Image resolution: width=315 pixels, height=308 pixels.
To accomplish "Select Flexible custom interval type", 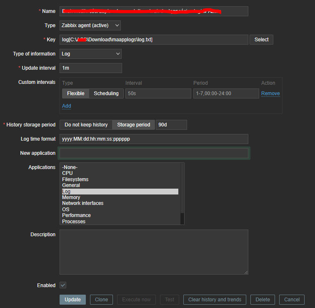I will click(75, 93).
